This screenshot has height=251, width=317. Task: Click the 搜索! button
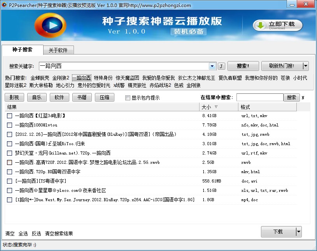coord(243,66)
